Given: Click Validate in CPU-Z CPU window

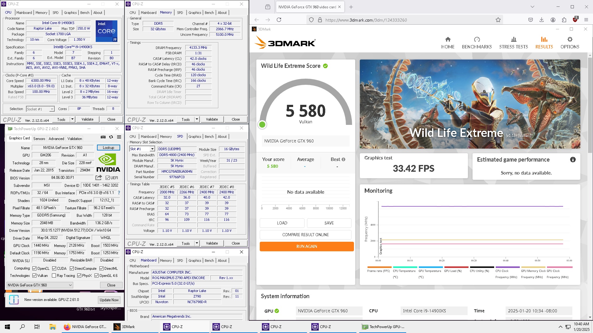Looking at the screenshot, I should tap(87, 119).
